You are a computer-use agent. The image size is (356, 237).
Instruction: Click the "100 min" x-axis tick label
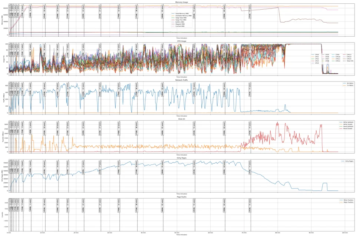(x=345, y=233)
